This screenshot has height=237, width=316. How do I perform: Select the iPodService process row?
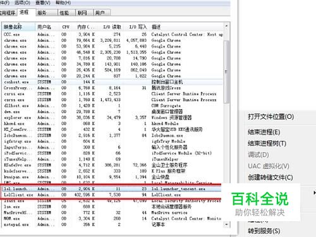click(x=112, y=153)
